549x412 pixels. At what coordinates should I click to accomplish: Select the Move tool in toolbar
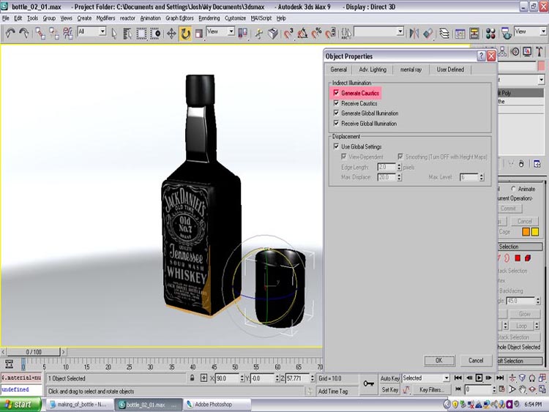(171, 33)
